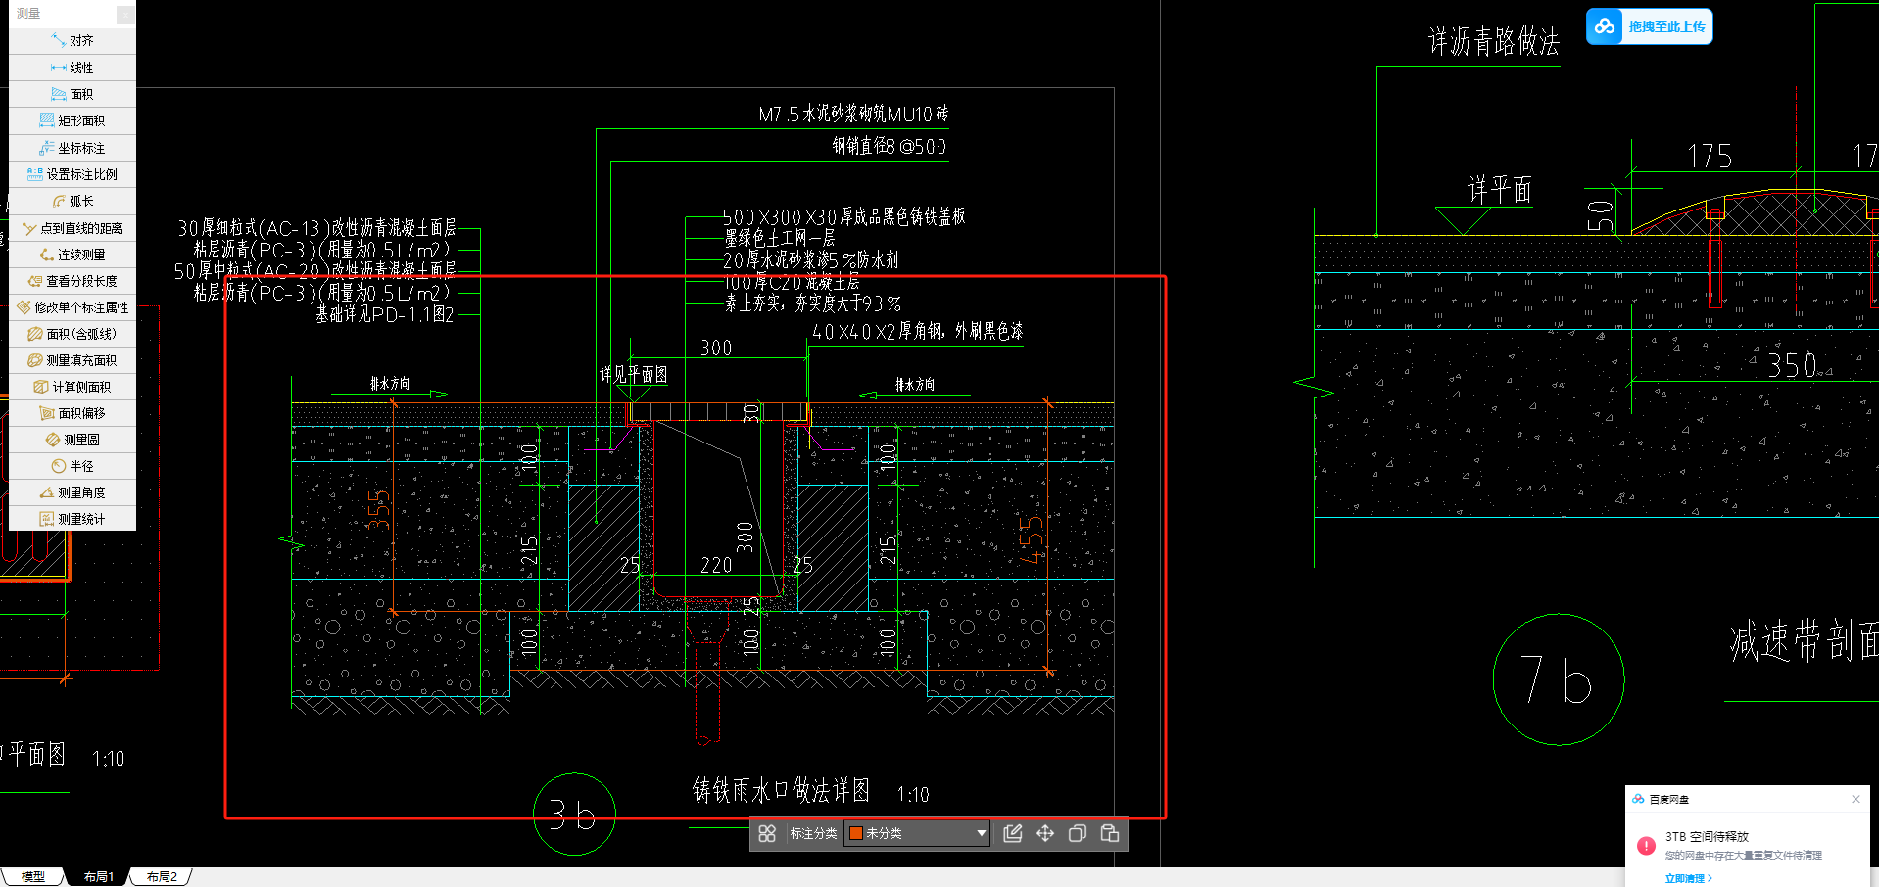This screenshot has width=1879, height=887.
Task: Select the 测量角度 angle measure tool
Action: 72,492
